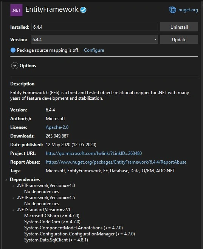The height and width of the screenshot is (249, 203).
Task: Click the date published 12 May 2020
Action: coord(71,144)
